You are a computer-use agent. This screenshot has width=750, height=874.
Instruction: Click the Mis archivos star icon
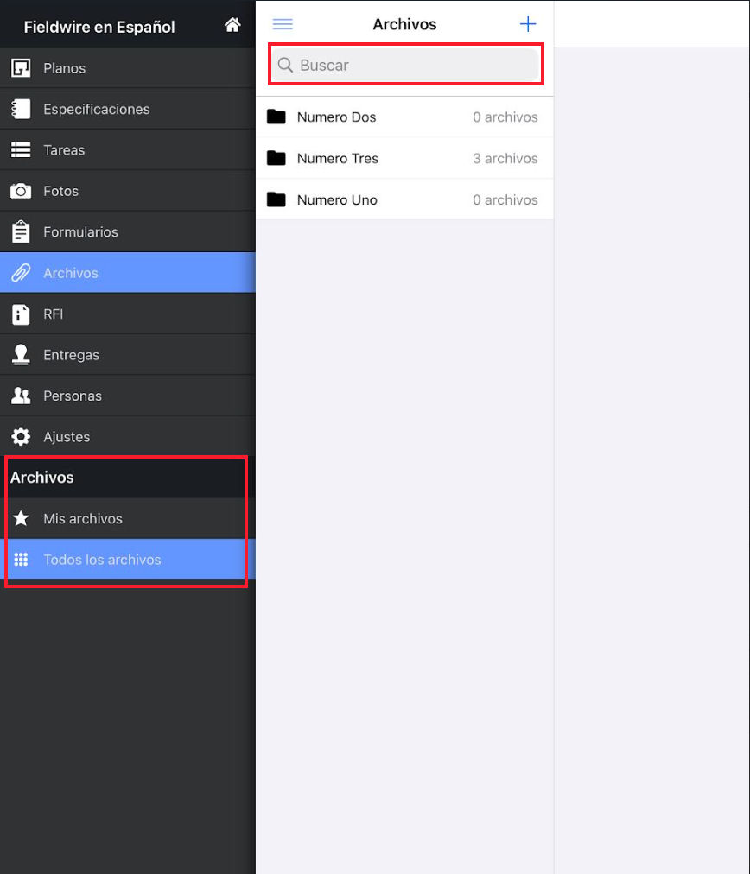[x=21, y=518]
